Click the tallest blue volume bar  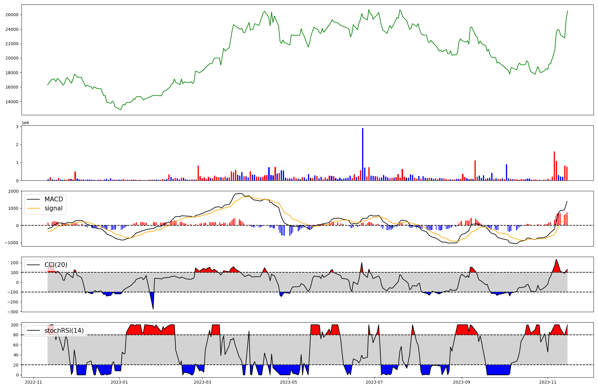[x=363, y=154]
